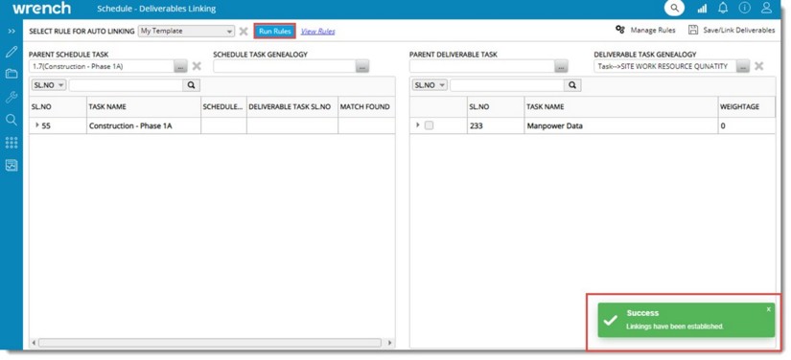The width and height of the screenshot is (791, 360).
Task: Tick the checkbox for Manpower Data row
Action: point(429,125)
